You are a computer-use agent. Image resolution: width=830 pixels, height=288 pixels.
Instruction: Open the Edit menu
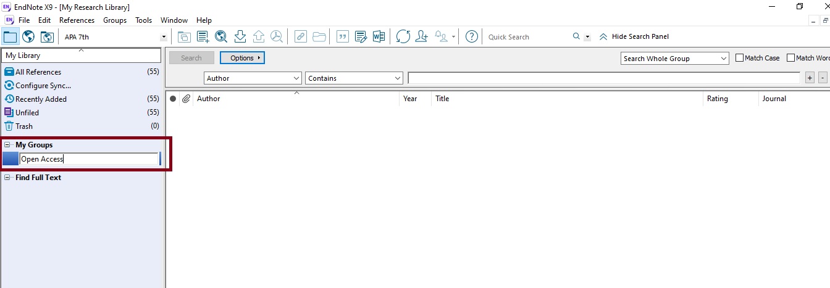44,20
